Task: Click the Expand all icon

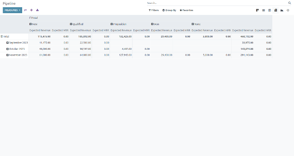Action: click(31, 10)
